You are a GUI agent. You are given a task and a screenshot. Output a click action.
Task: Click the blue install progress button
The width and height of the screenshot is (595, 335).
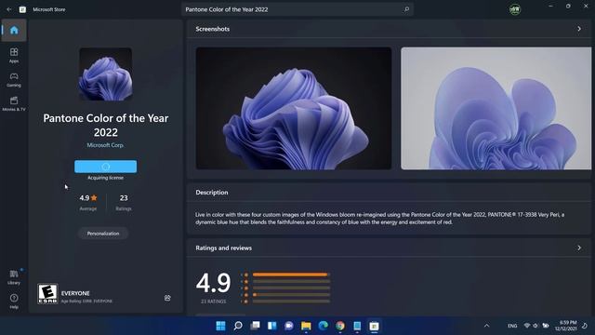pyautogui.click(x=105, y=167)
